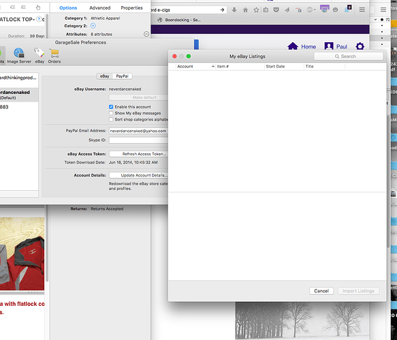Click the Import Listings button
The height and width of the screenshot is (340, 397).
click(358, 291)
